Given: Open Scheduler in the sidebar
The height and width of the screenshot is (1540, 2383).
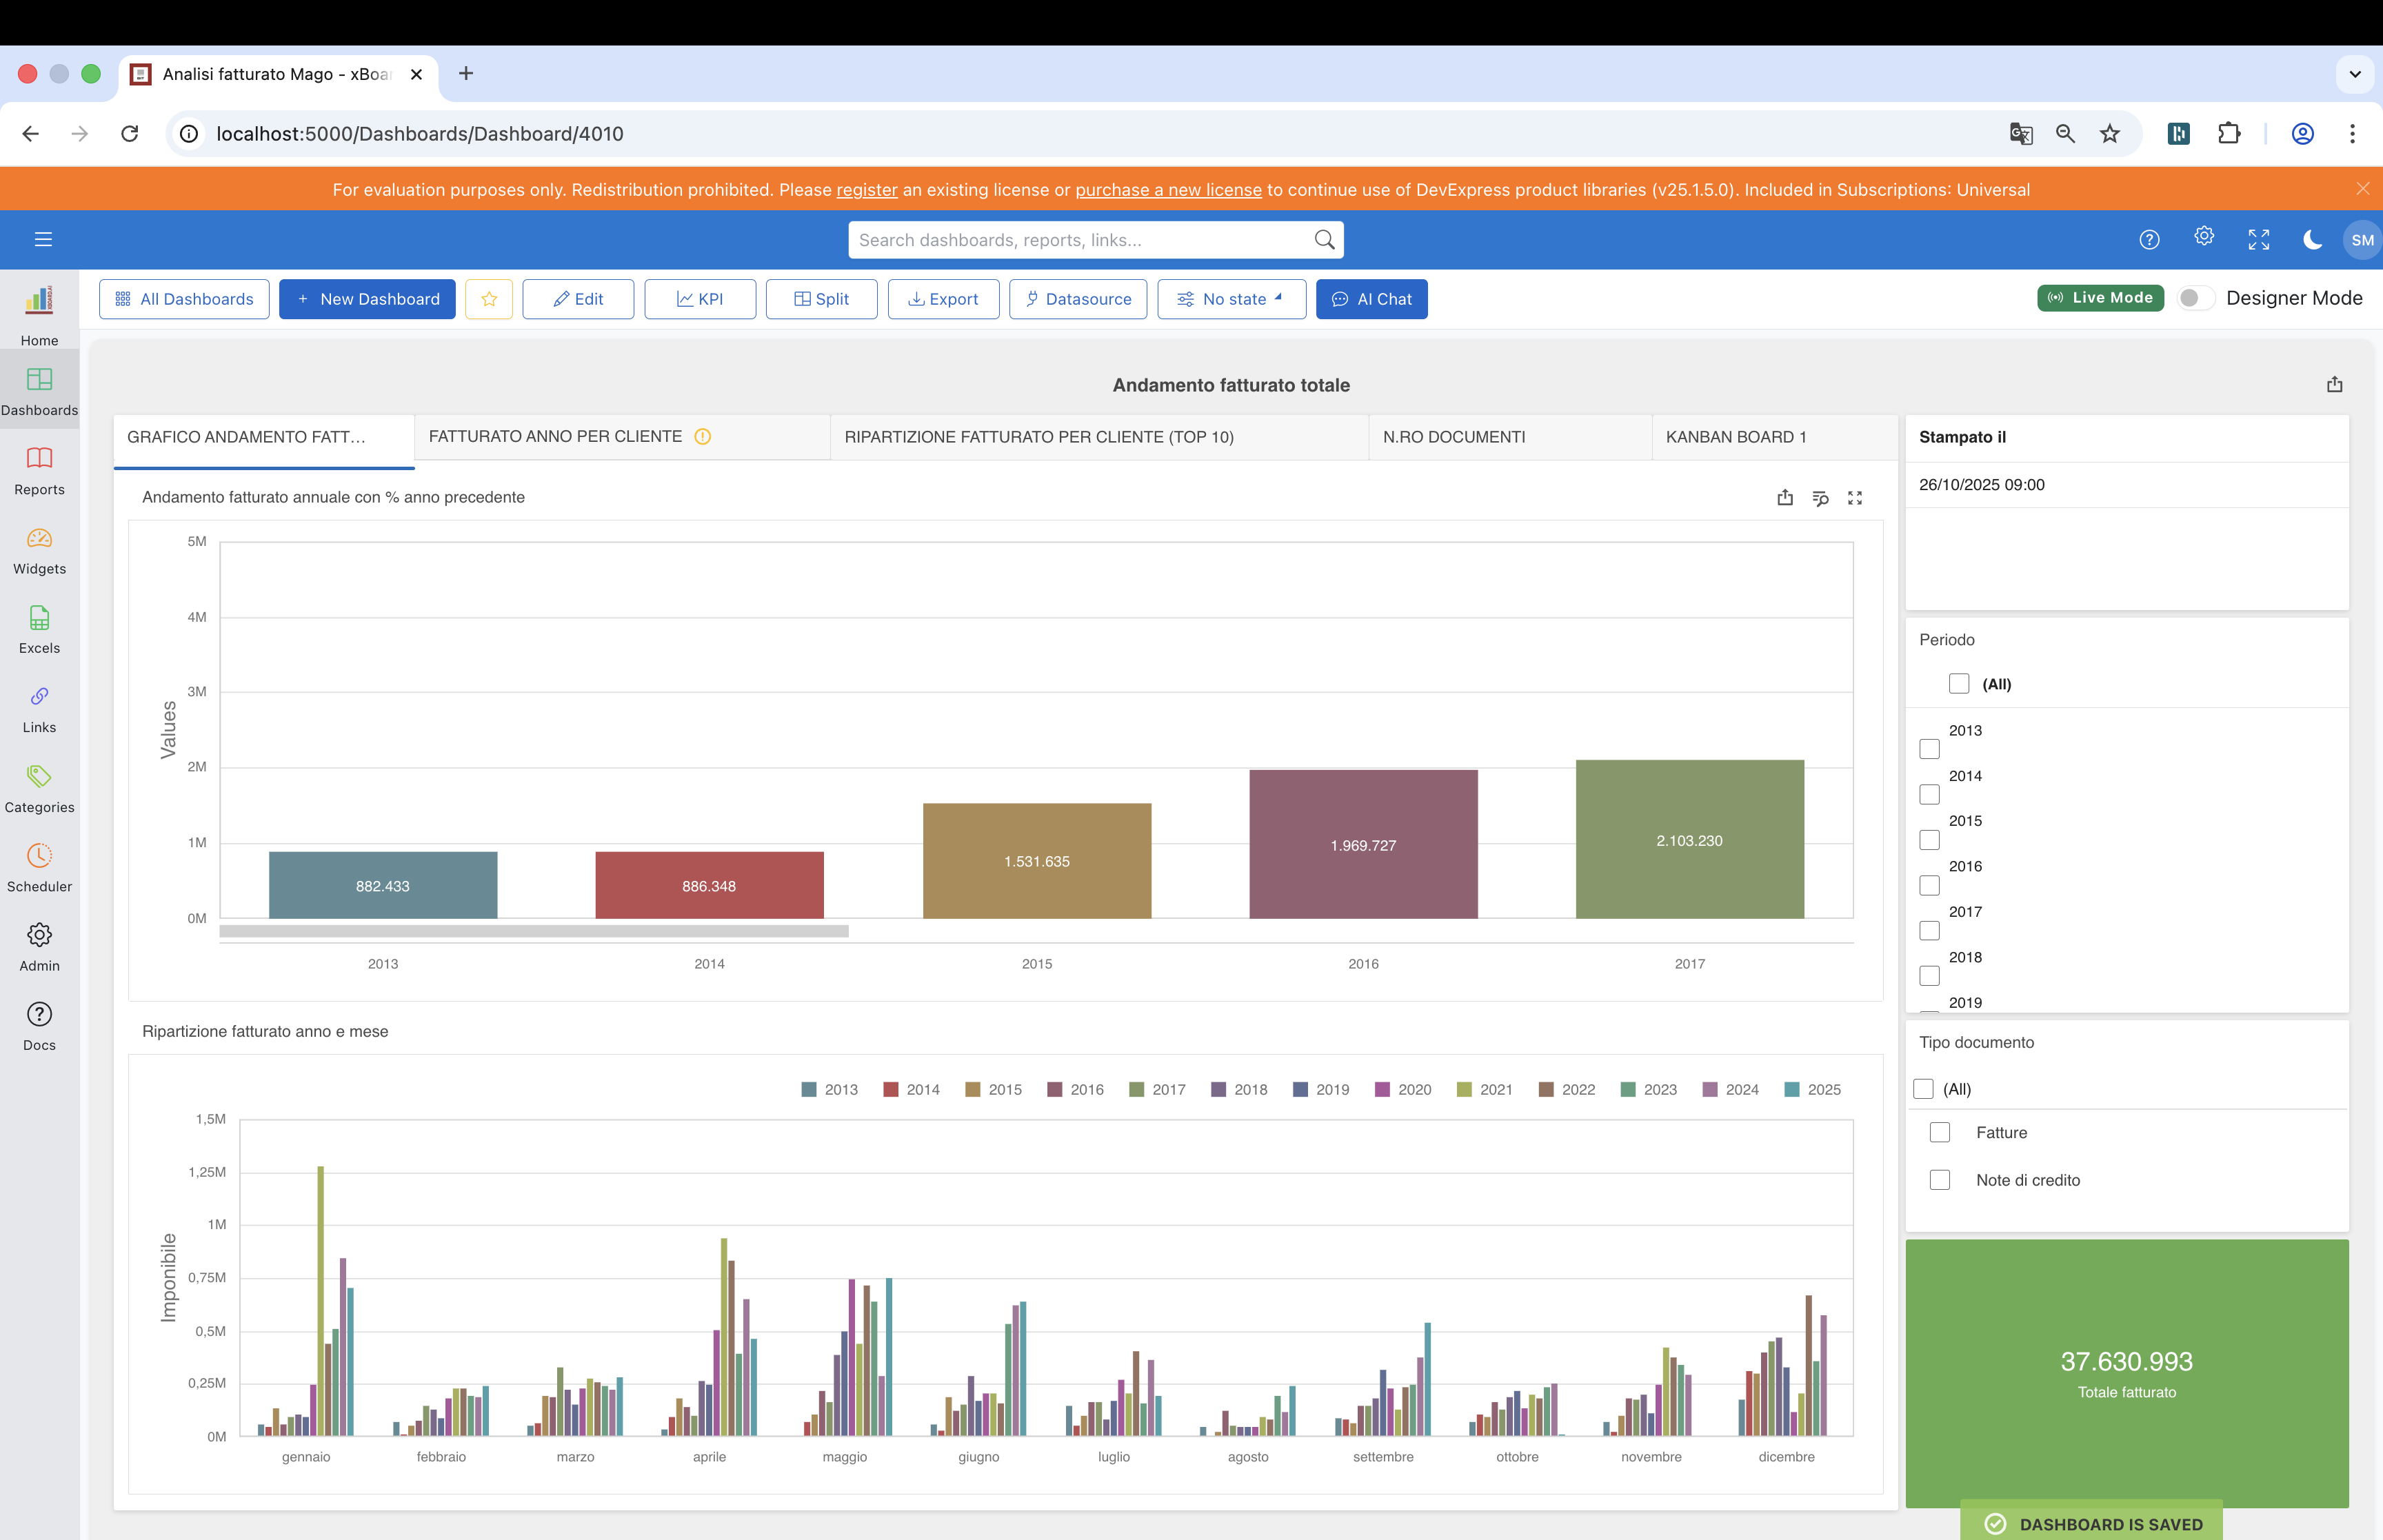Looking at the screenshot, I should click(x=39, y=867).
